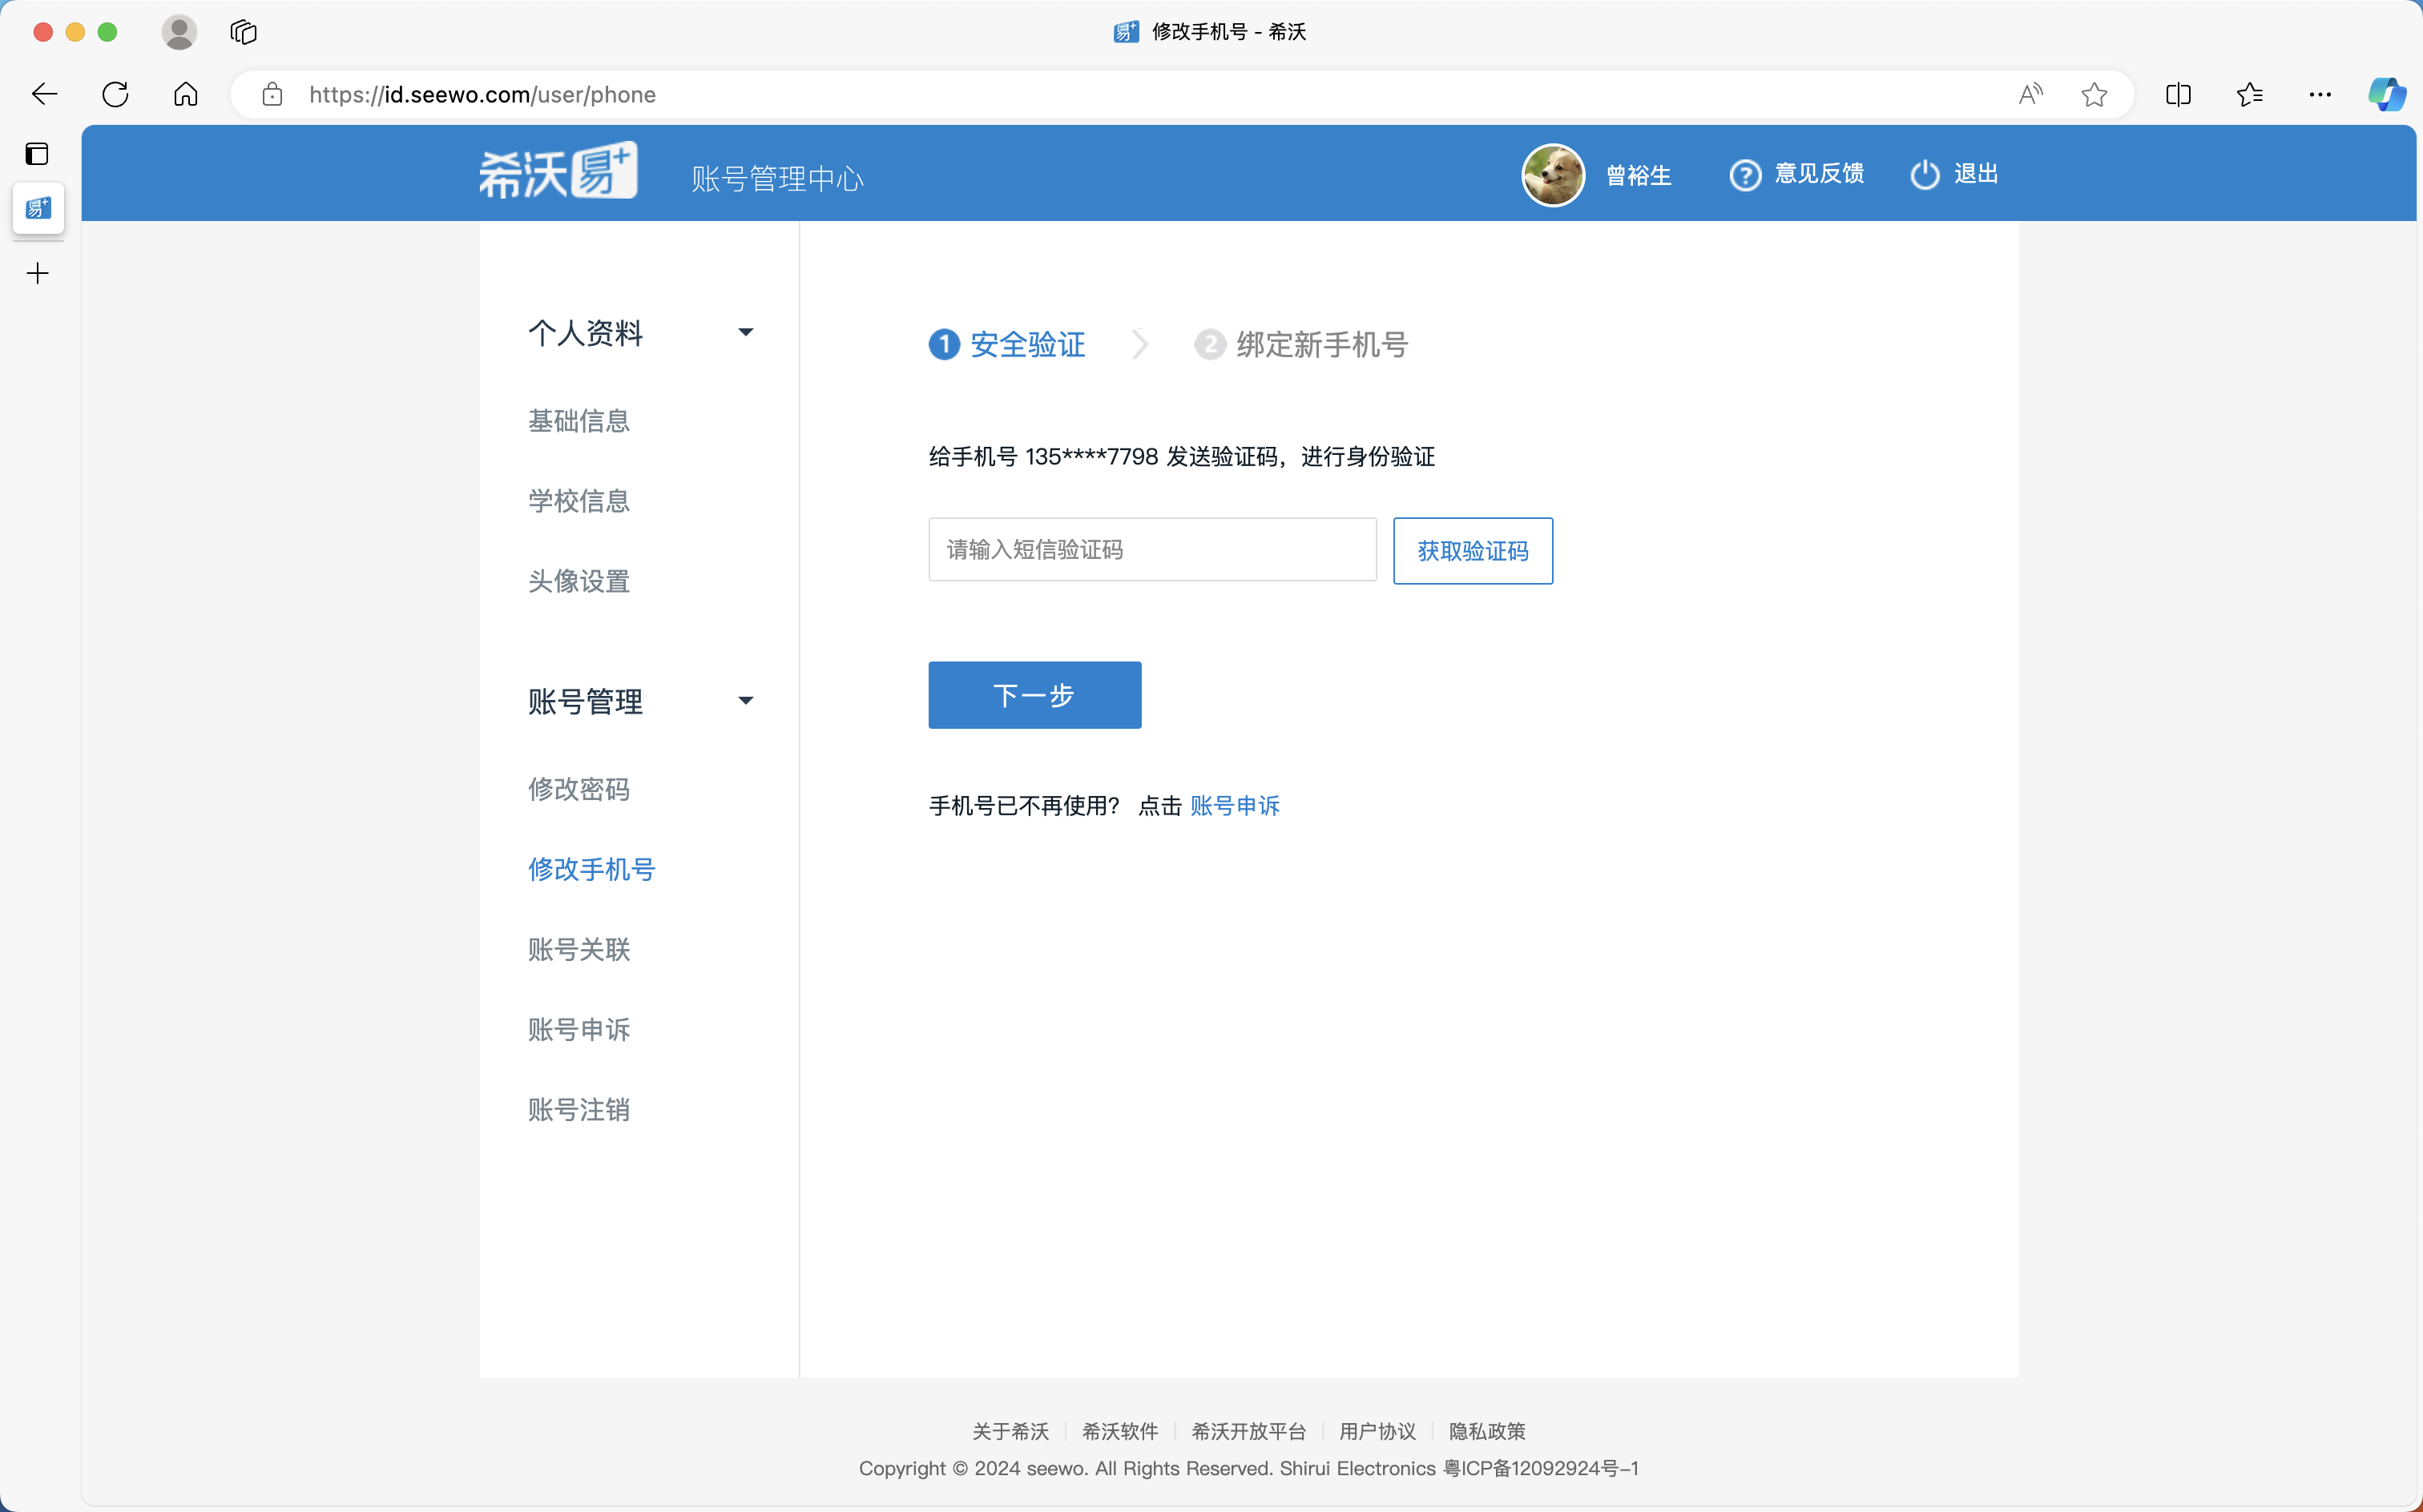
Task: Click the feedback question mark icon
Action: pos(1744,175)
